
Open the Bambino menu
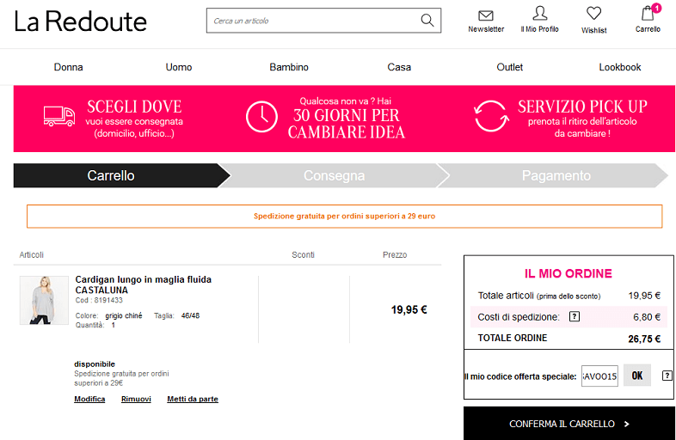click(x=289, y=67)
